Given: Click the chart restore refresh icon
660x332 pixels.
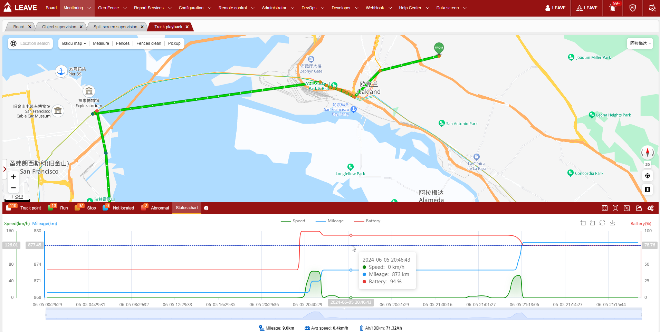Looking at the screenshot, I should pos(602,223).
